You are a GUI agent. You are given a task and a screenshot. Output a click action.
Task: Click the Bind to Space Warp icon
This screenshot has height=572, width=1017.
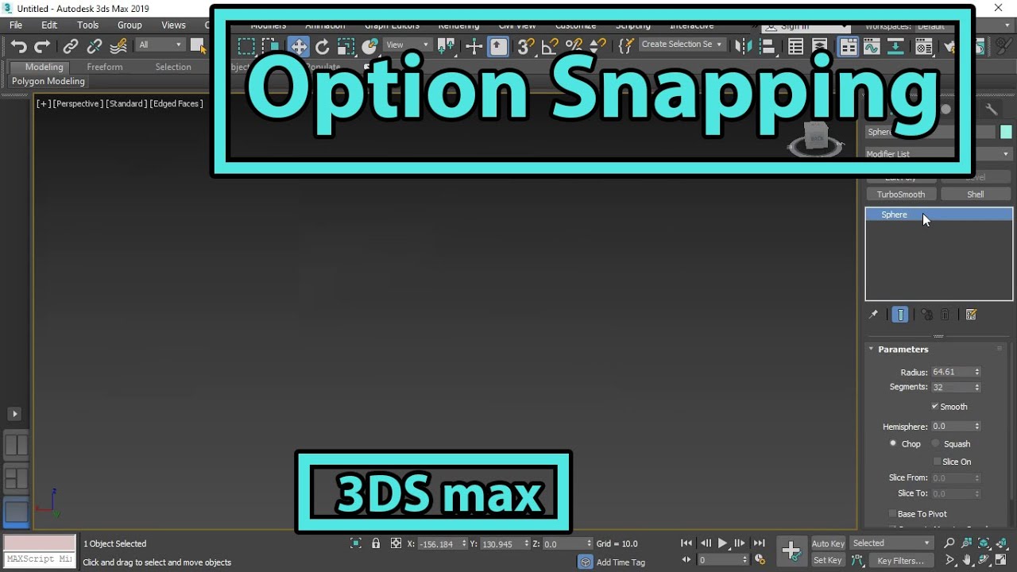[119, 46]
